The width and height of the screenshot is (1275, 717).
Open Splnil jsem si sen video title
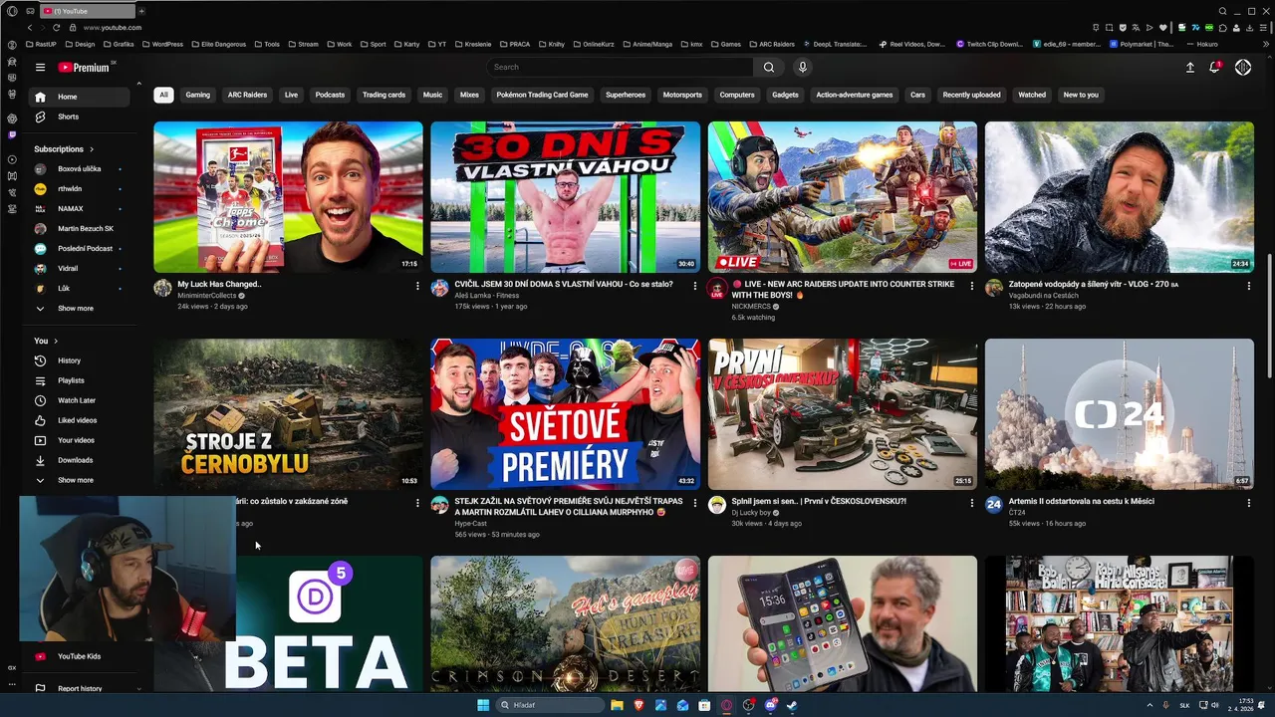(819, 502)
